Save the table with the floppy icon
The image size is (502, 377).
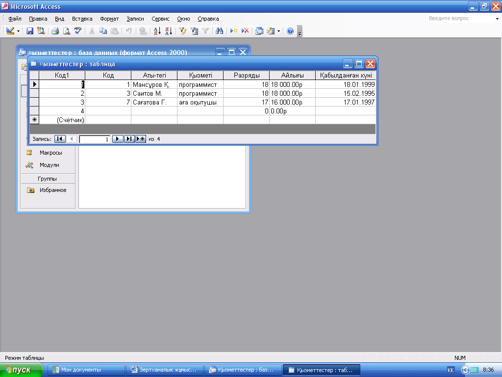click(30, 31)
